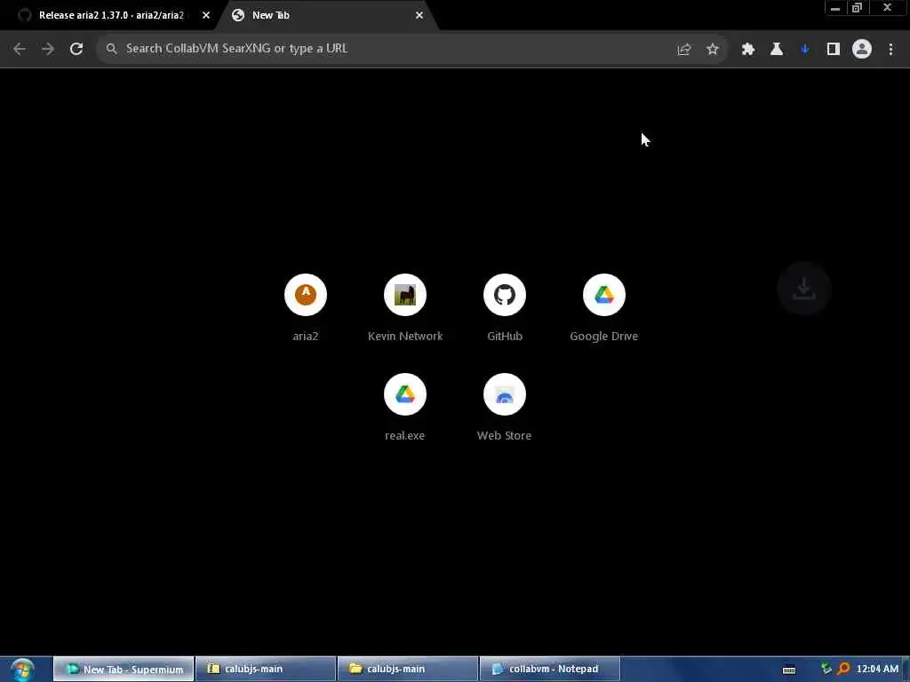The image size is (910, 682).
Task: Reload the current page
Action: tap(76, 49)
